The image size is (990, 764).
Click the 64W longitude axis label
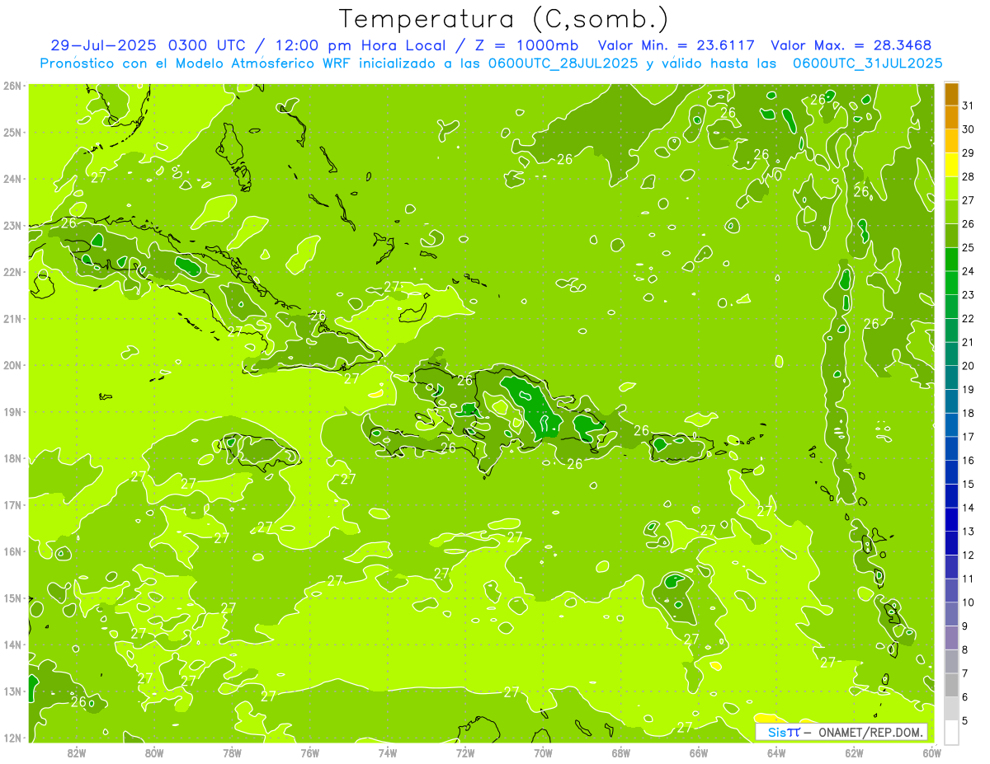(776, 752)
